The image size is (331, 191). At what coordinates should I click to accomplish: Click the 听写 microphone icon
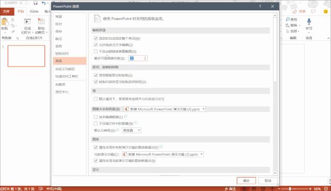[x=309, y=21]
